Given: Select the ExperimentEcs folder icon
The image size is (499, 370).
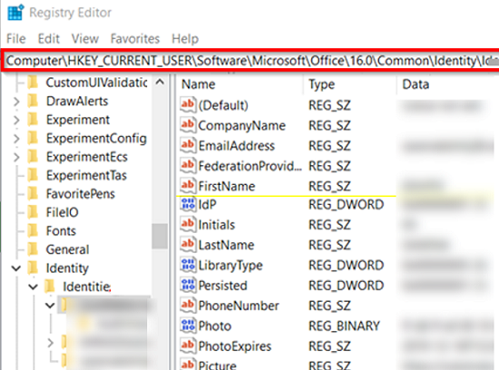Looking at the screenshot, I should pos(33,157).
